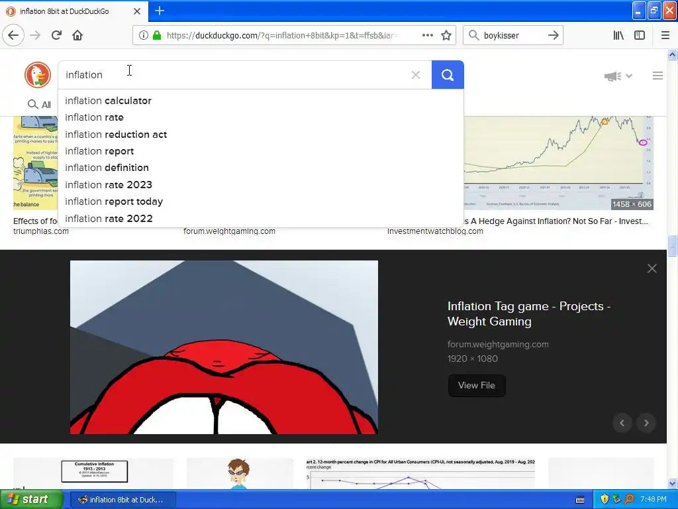Switch to the All results tab
The image size is (678, 509).
click(39, 104)
